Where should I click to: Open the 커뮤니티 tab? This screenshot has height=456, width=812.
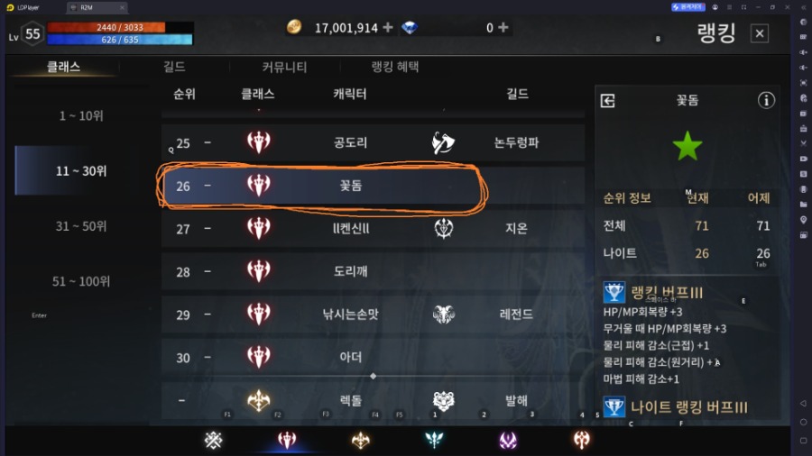(284, 67)
